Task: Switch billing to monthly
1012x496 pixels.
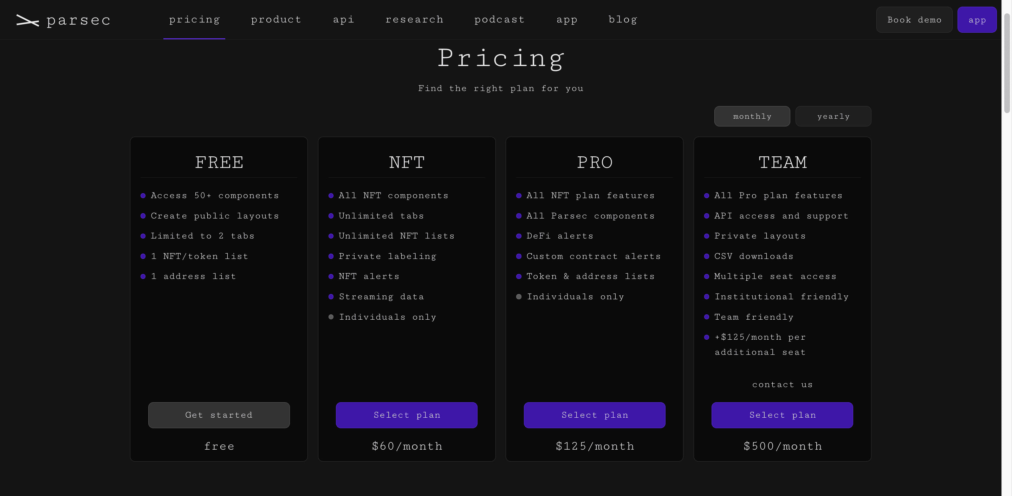Action: tap(752, 116)
